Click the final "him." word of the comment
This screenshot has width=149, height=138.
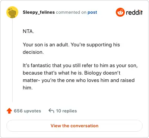[28, 88]
